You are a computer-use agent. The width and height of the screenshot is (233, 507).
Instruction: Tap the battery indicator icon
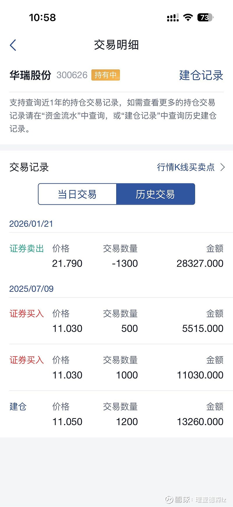coord(205,18)
